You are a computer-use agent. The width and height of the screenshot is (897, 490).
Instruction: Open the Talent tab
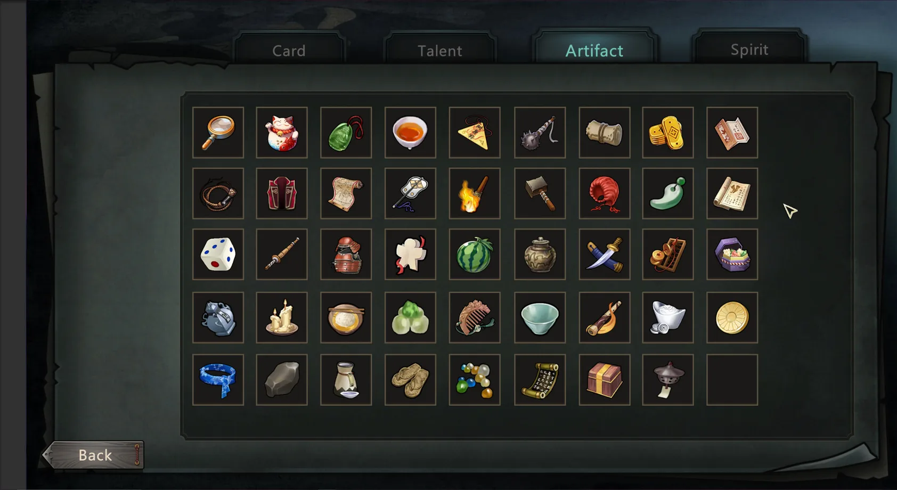440,50
